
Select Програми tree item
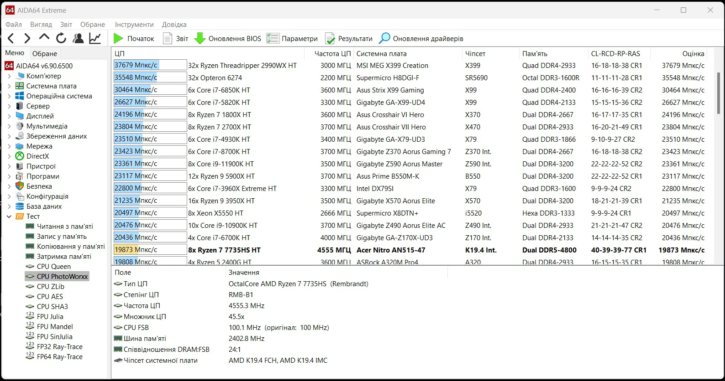pyautogui.click(x=37, y=176)
